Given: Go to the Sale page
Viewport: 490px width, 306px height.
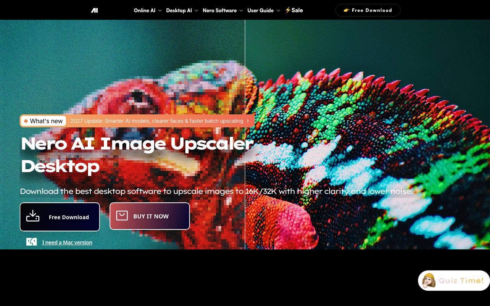Looking at the screenshot, I should 294,10.
